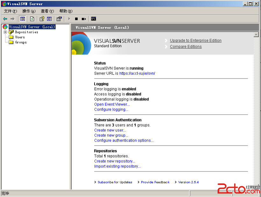The width and height of the screenshot is (261, 197).
Task: Click the Refresh toolbar icon
Action: [32, 19]
